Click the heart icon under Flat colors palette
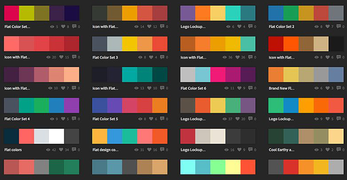 [61, 150]
